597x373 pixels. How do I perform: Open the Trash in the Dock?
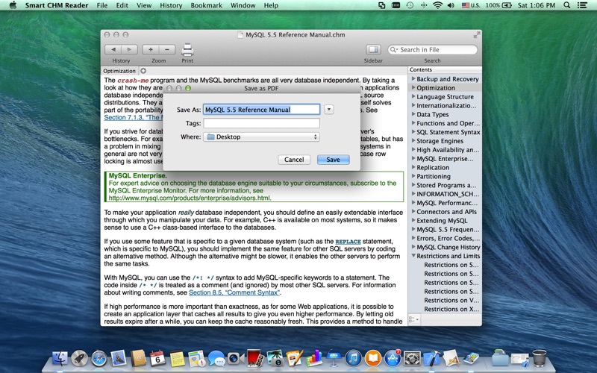pos(539,359)
